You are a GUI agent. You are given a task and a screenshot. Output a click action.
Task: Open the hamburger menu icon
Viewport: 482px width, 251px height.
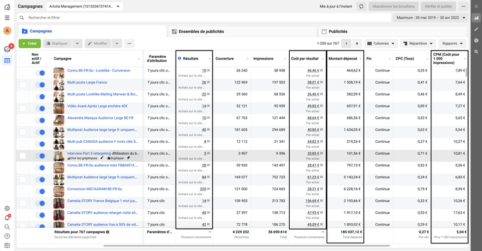pos(7,18)
